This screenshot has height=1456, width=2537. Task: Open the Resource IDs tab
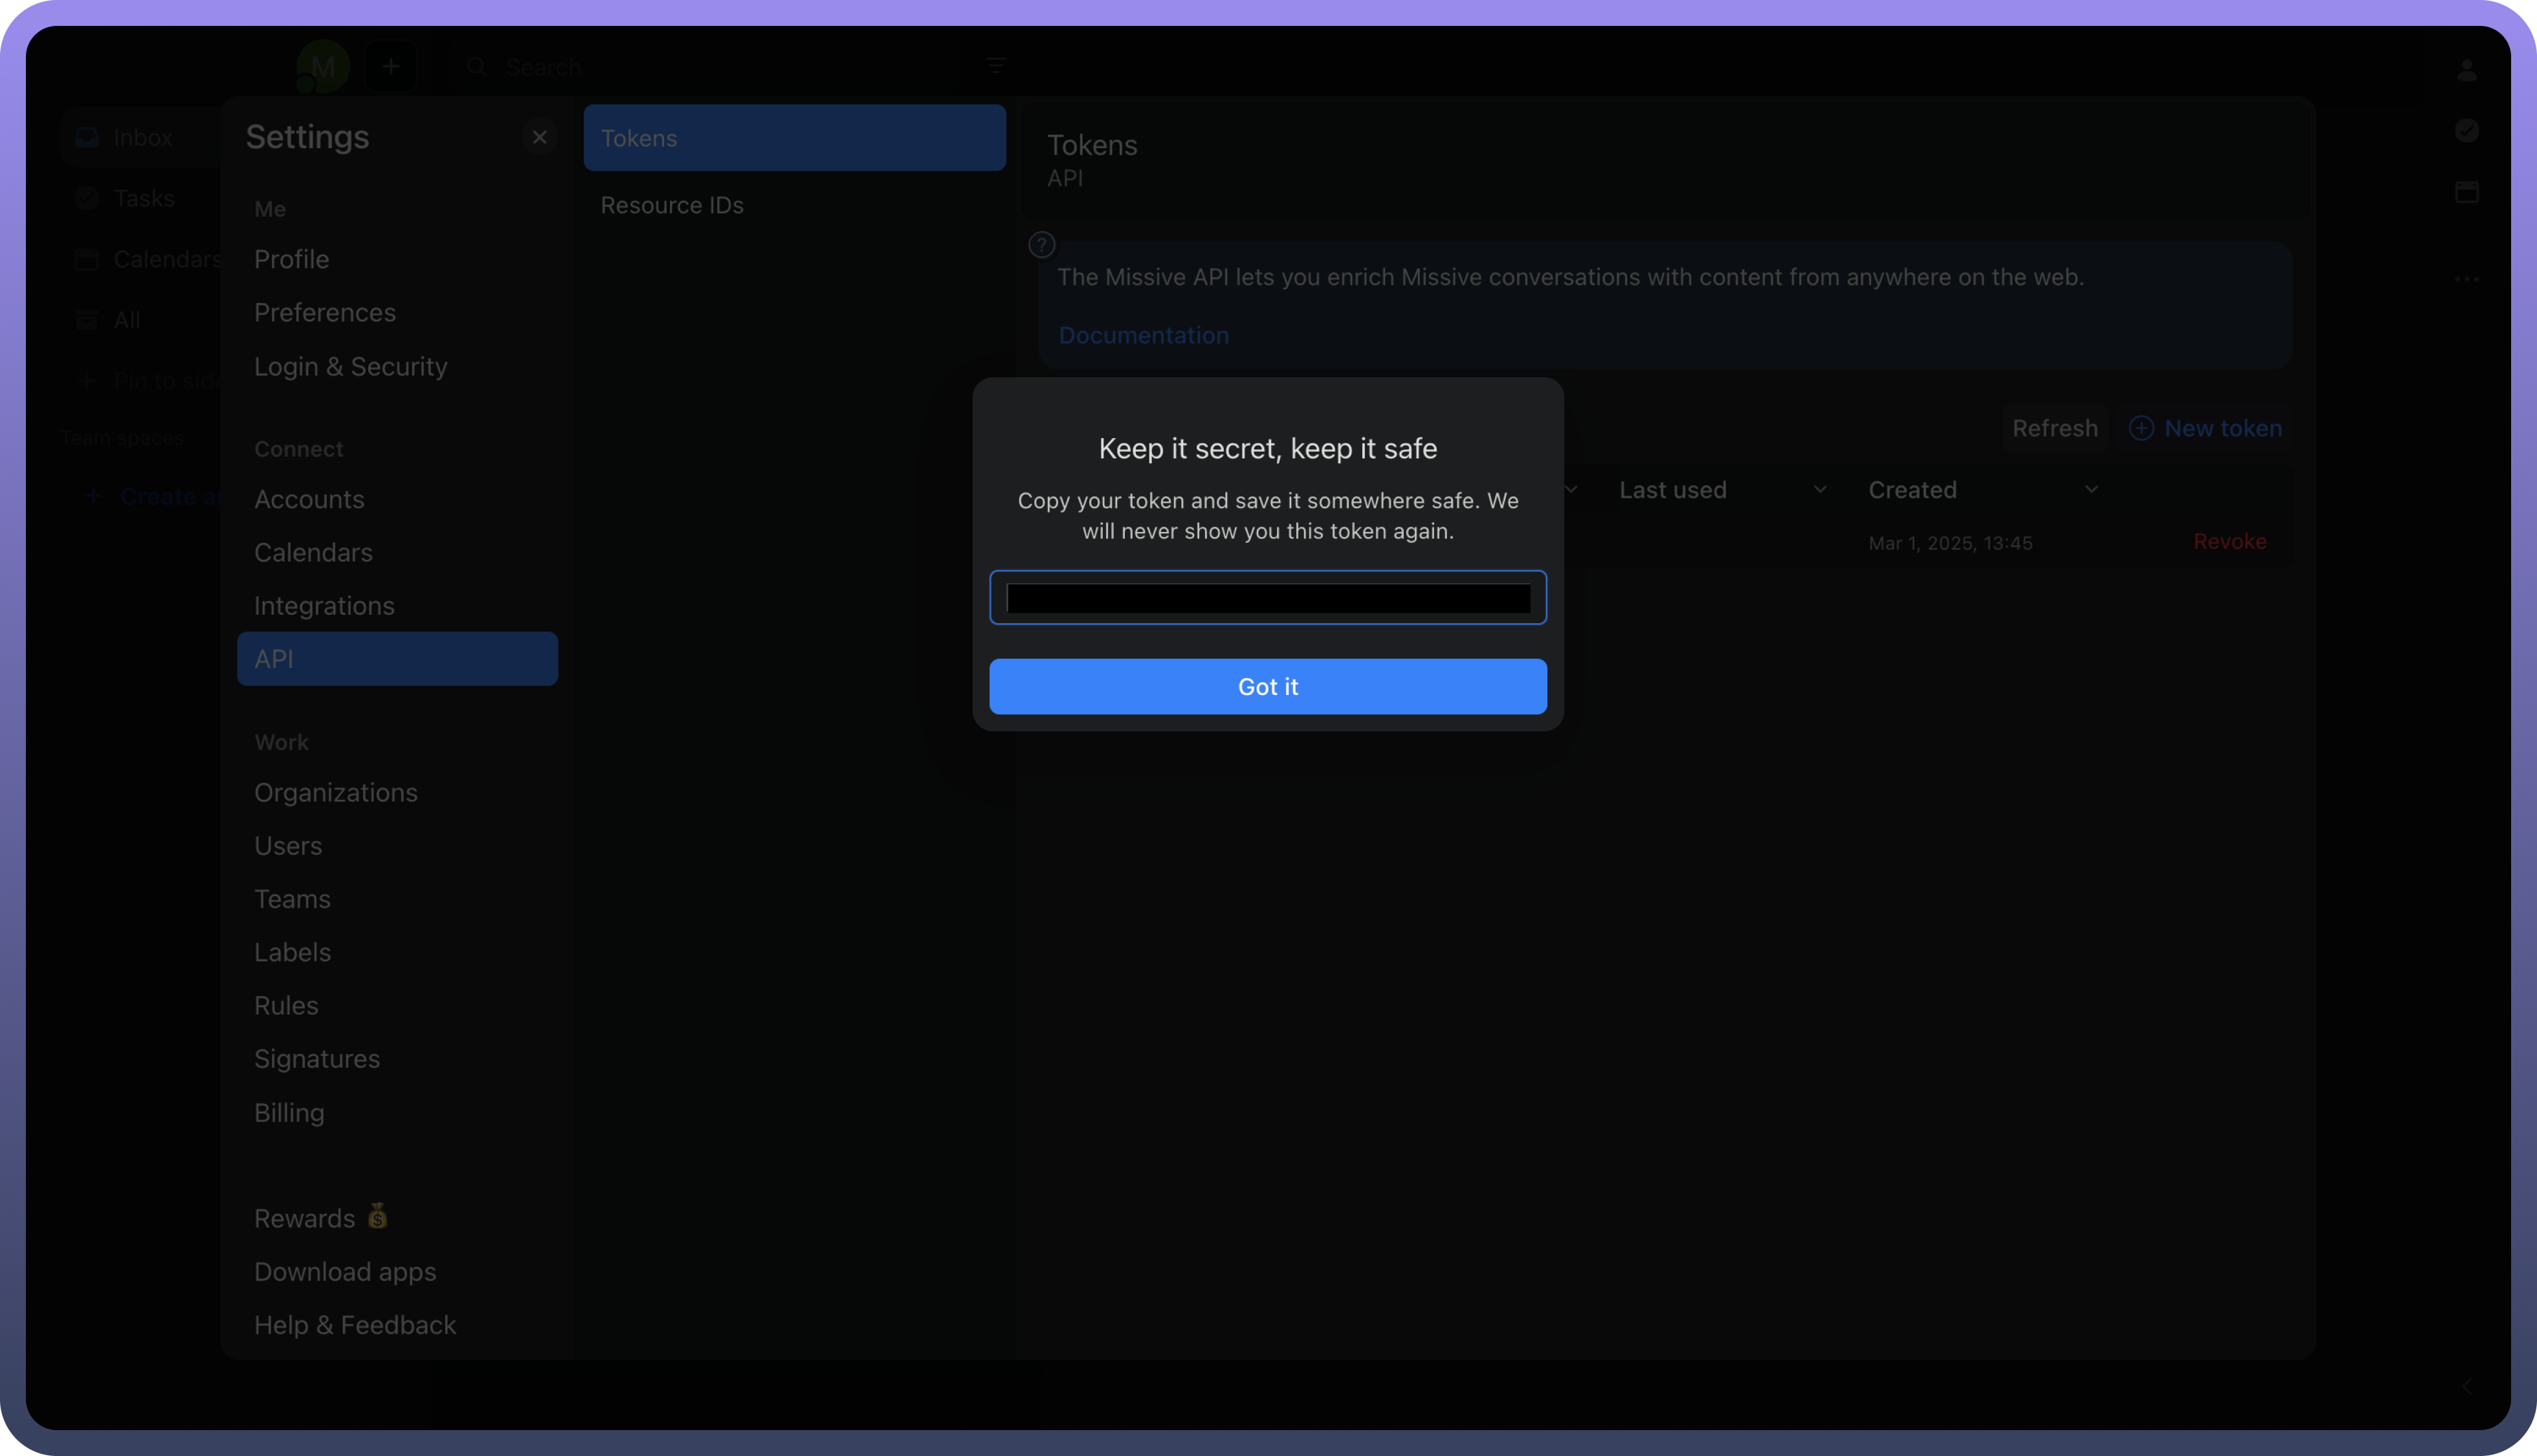coord(672,205)
